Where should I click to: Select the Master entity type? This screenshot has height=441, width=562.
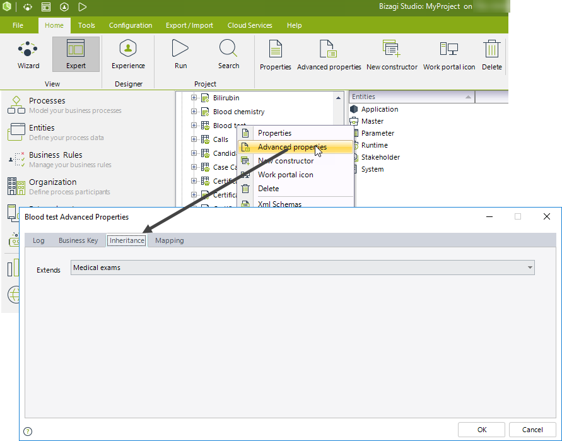pos(372,121)
